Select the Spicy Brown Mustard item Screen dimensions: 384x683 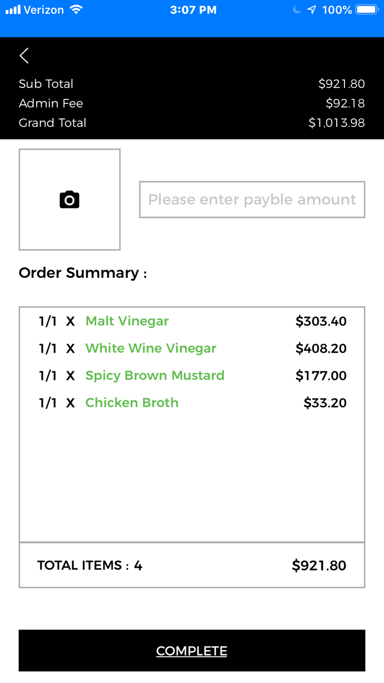point(155,376)
